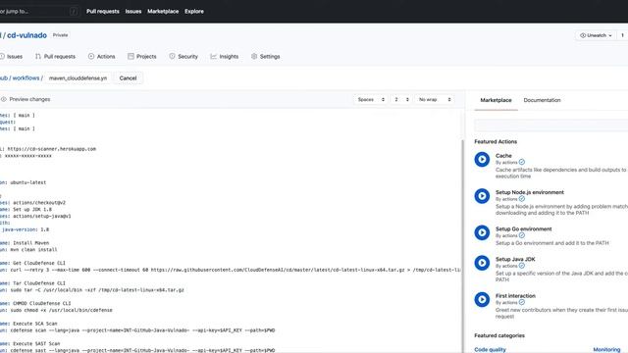Viewport: 628px width, 353px height.
Task: Open the repository Settings tab
Action: click(x=270, y=57)
